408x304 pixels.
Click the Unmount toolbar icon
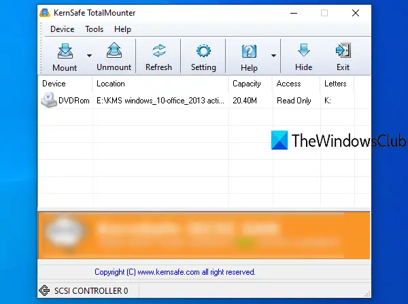click(x=114, y=50)
